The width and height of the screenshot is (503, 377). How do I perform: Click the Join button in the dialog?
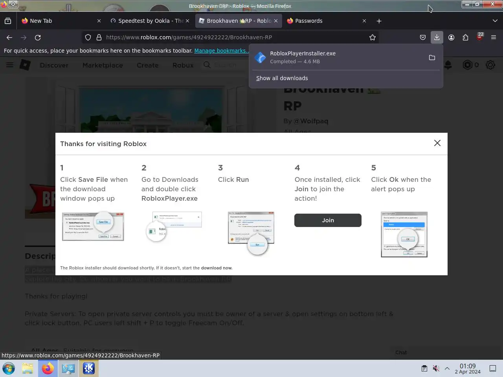(x=328, y=220)
